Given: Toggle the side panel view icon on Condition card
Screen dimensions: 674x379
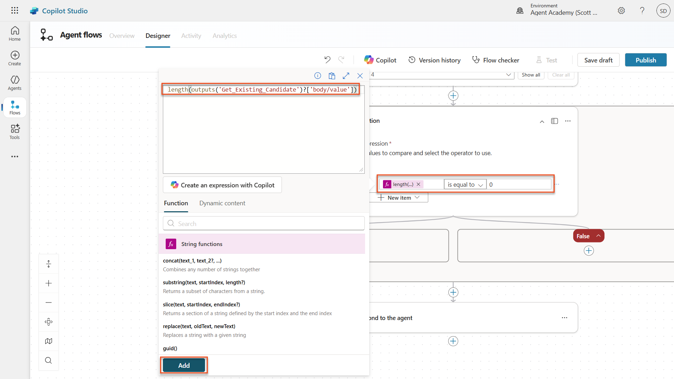Looking at the screenshot, I should pyautogui.click(x=555, y=121).
